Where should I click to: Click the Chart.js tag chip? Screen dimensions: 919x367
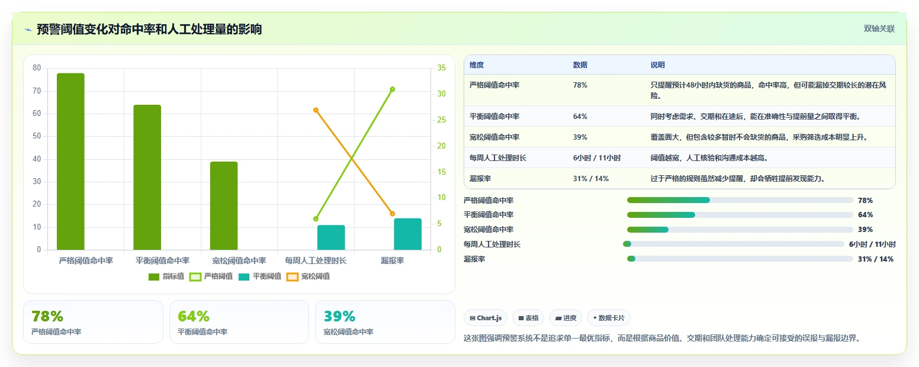(x=486, y=318)
